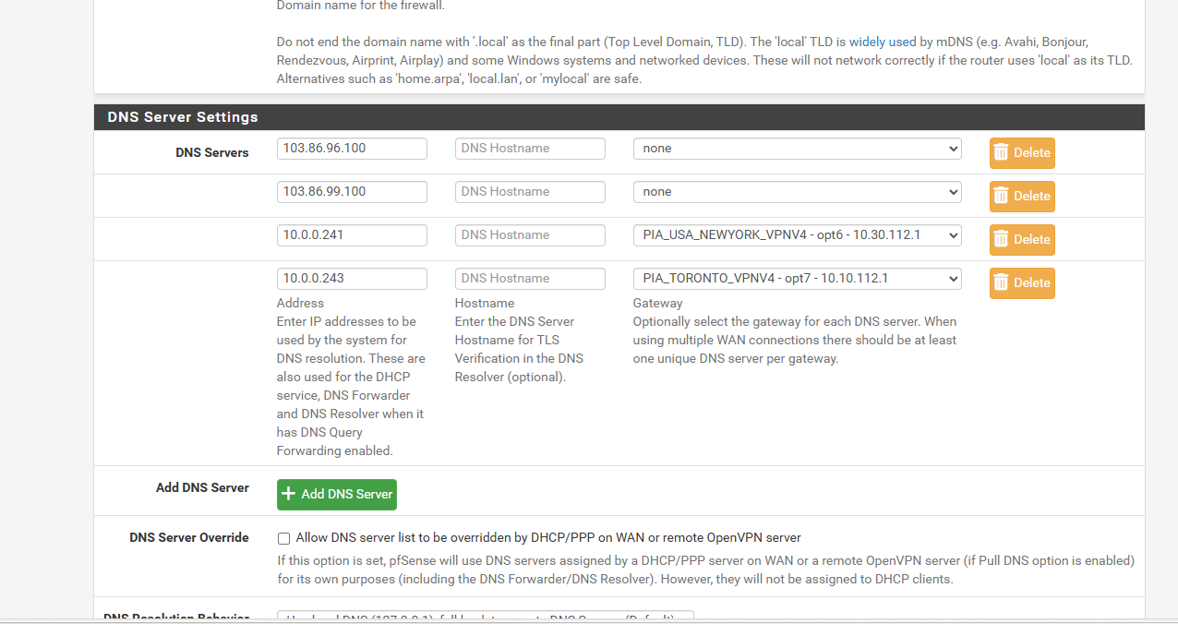Image resolution: width=1178 pixels, height=624 pixels.
Task: Focus DNS Hostname field for 103.86.99.100
Action: point(530,192)
